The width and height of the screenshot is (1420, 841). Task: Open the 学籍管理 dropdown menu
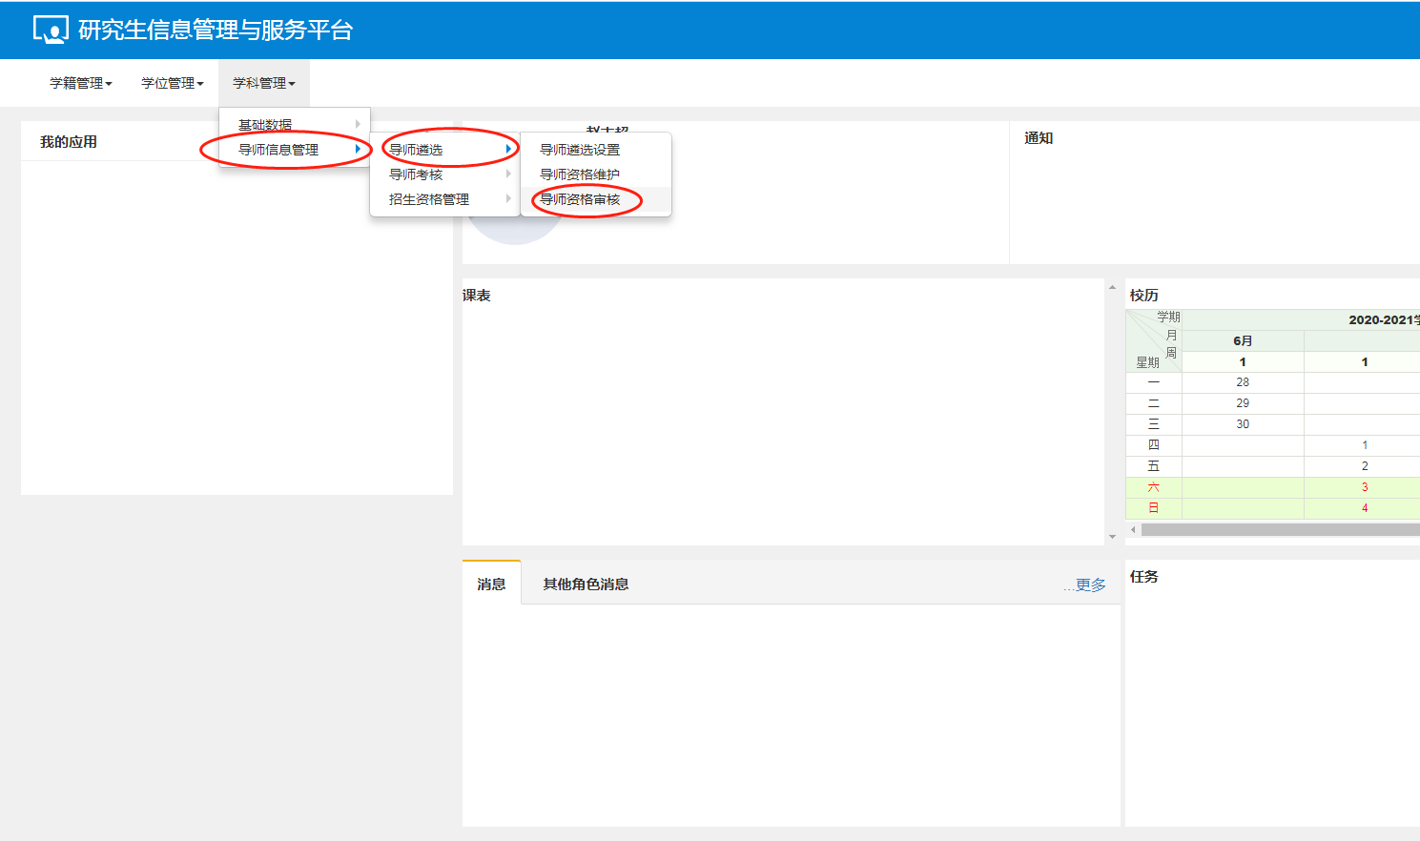click(80, 83)
